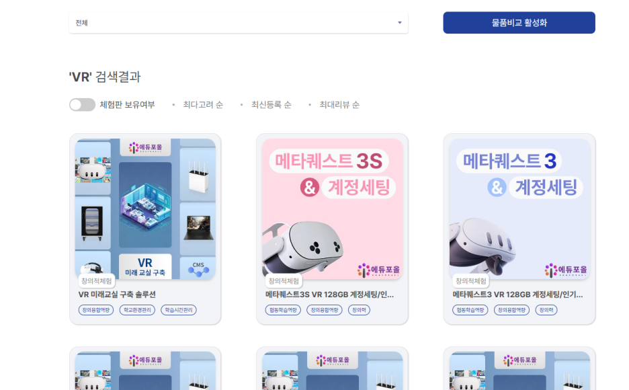Click 창의력 tag on 메타퀘스트3 card

click(x=546, y=310)
